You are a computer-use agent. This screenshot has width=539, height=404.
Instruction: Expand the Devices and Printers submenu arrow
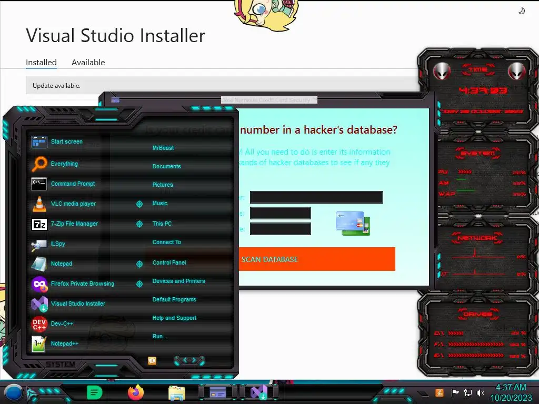(139, 284)
